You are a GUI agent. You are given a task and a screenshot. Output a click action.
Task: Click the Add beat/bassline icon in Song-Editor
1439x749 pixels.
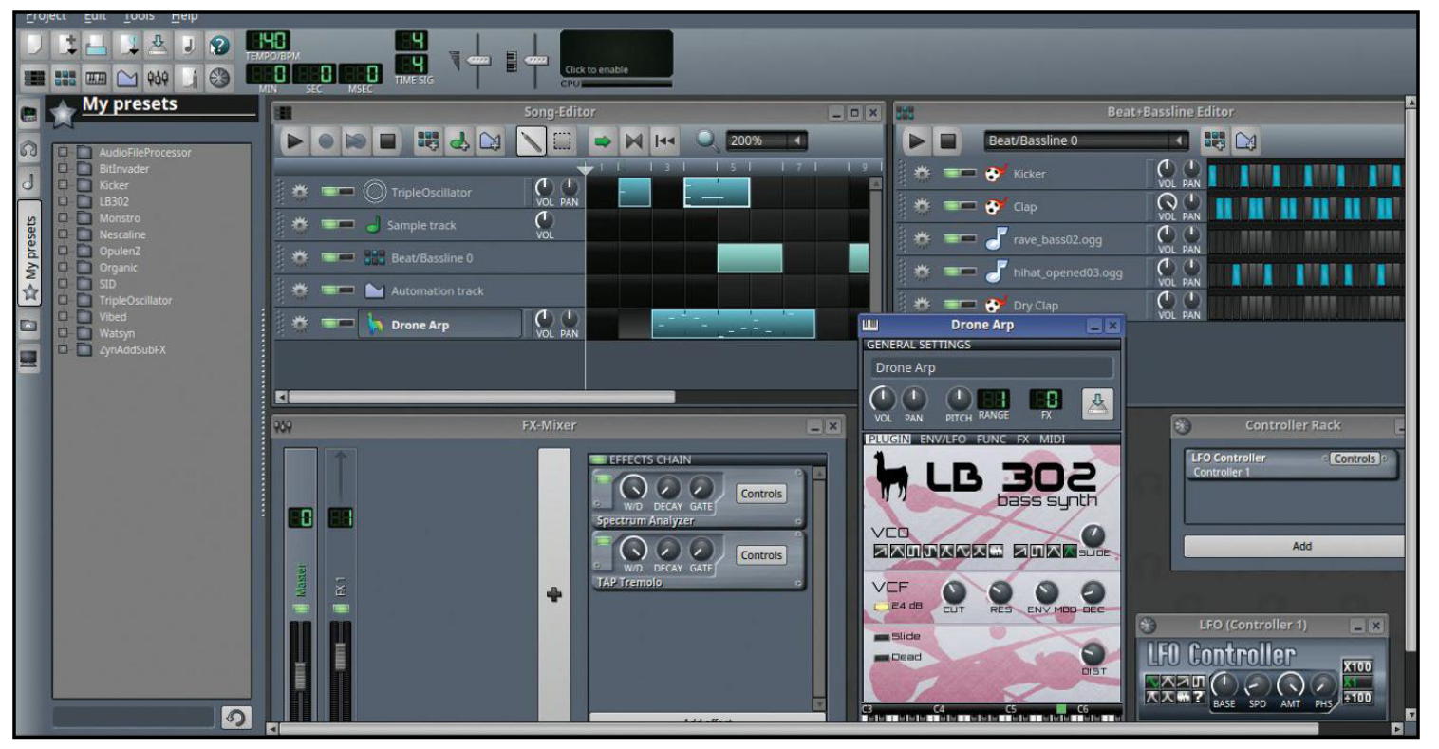click(428, 141)
